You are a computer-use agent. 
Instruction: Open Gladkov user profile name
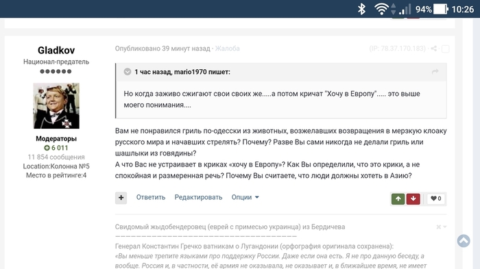coord(56,50)
